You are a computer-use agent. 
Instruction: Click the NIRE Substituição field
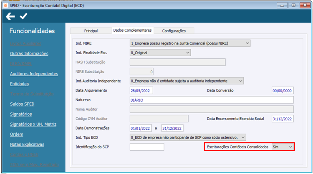tap(141, 72)
